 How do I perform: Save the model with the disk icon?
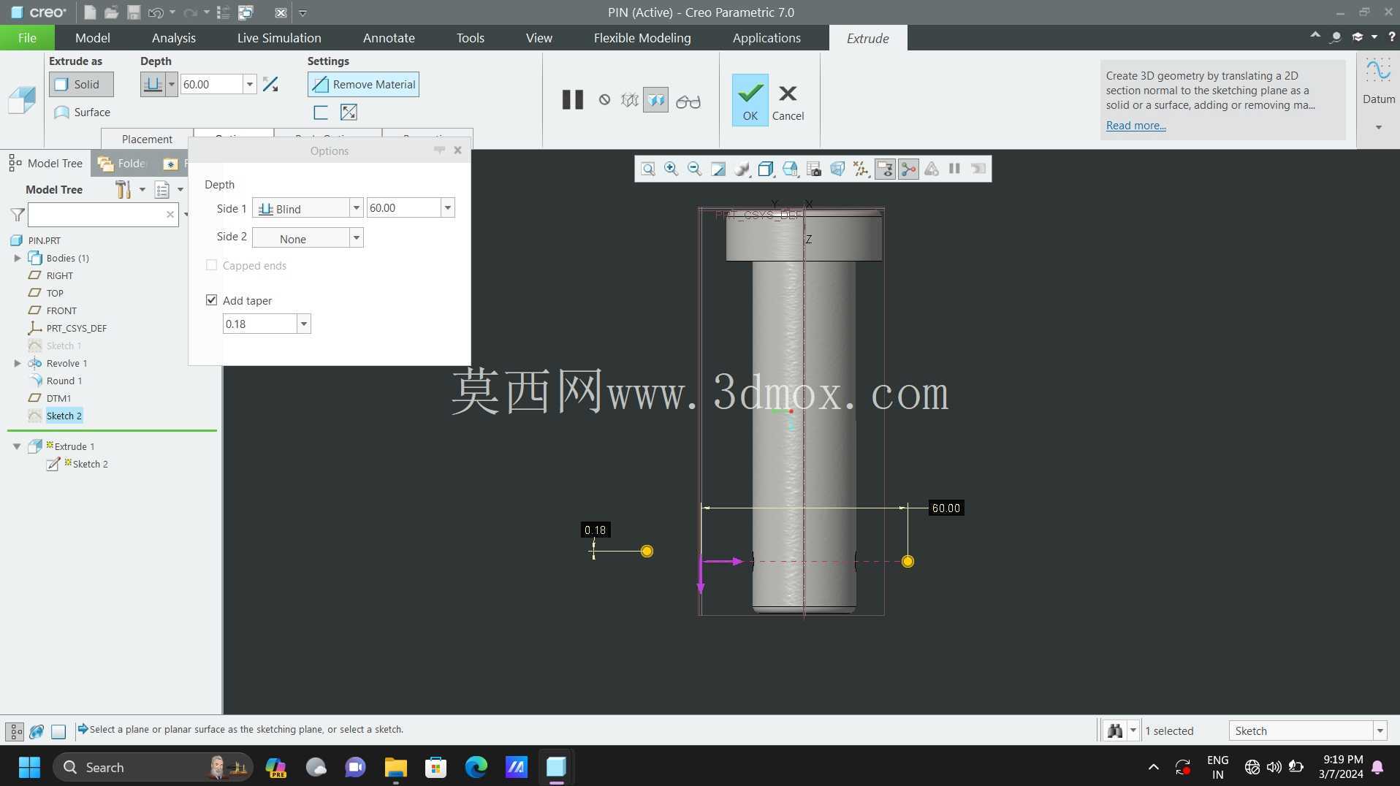(x=133, y=12)
